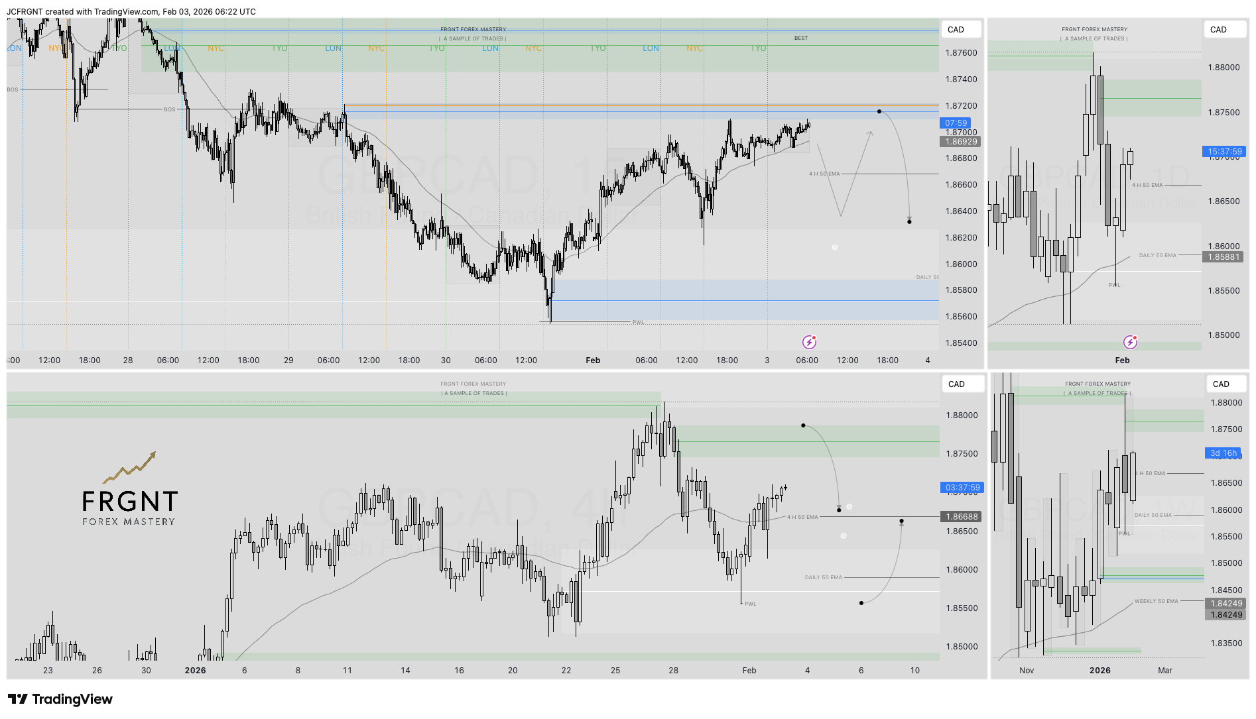
Task: Click the 1.86688 4H 50 EMA price tag
Action: [962, 517]
